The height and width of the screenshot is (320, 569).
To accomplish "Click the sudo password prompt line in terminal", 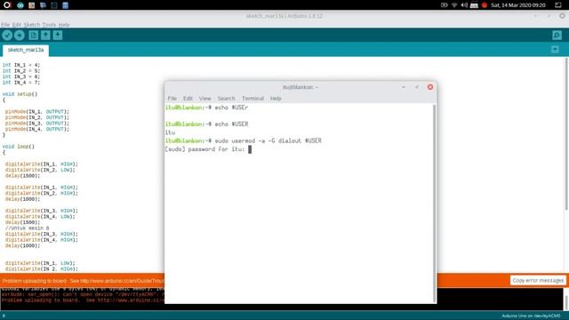I will coord(208,149).
